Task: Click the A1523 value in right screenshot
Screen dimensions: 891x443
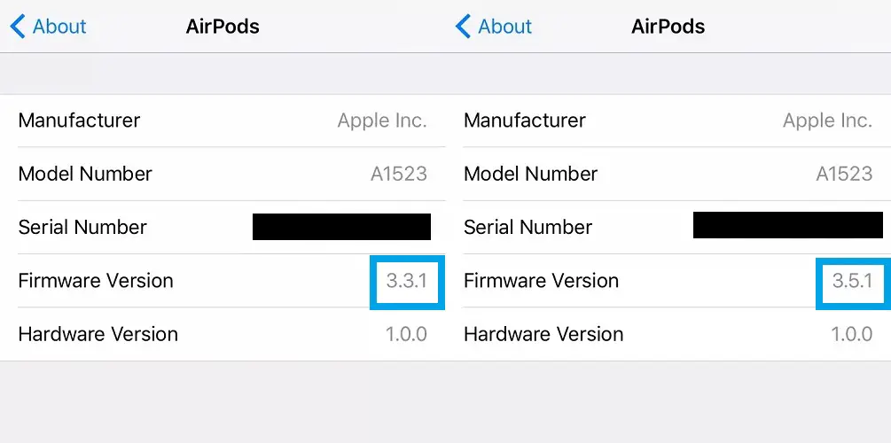Action: click(x=844, y=174)
